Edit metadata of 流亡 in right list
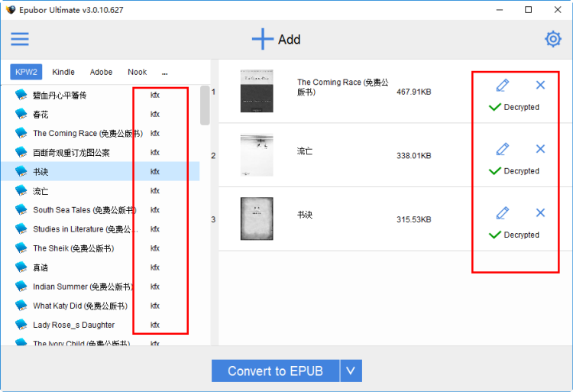This screenshot has height=392, width=573. (503, 149)
